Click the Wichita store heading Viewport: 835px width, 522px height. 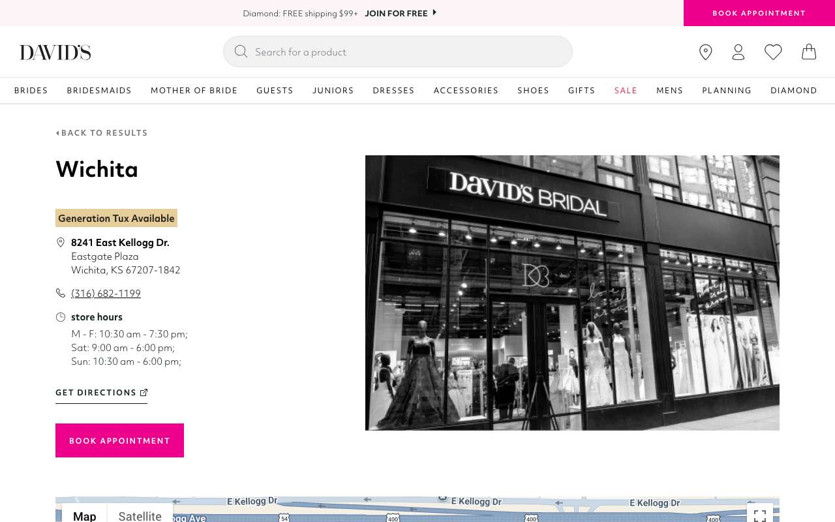97,170
